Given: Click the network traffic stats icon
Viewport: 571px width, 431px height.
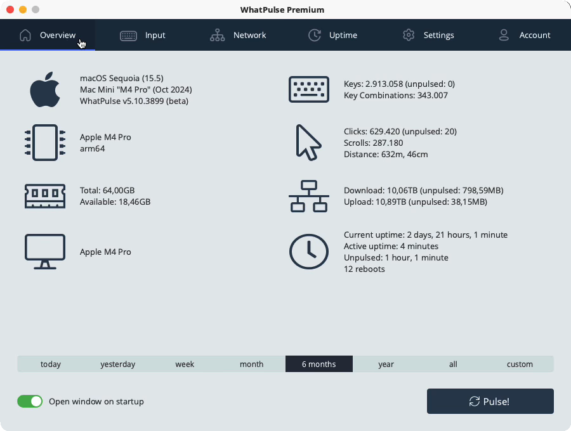Looking at the screenshot, I should click(x=309, y=196).
